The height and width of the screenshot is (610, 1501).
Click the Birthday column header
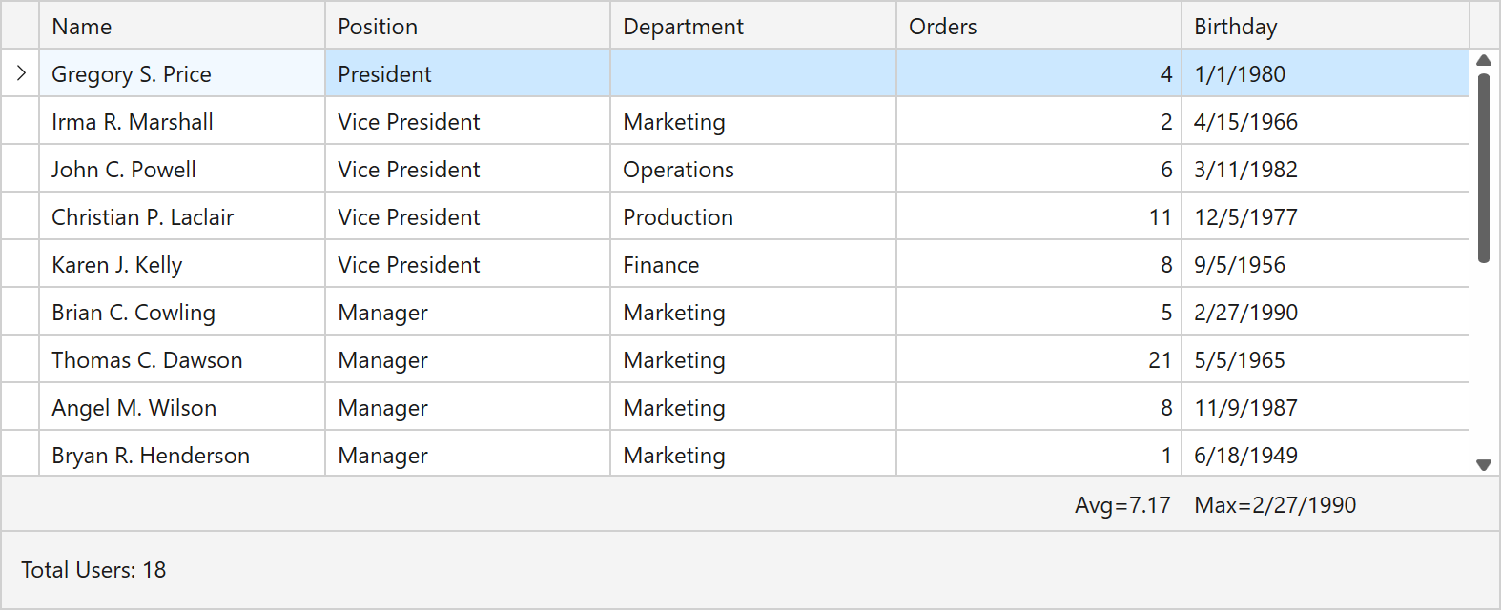(x=1324, y=27)
